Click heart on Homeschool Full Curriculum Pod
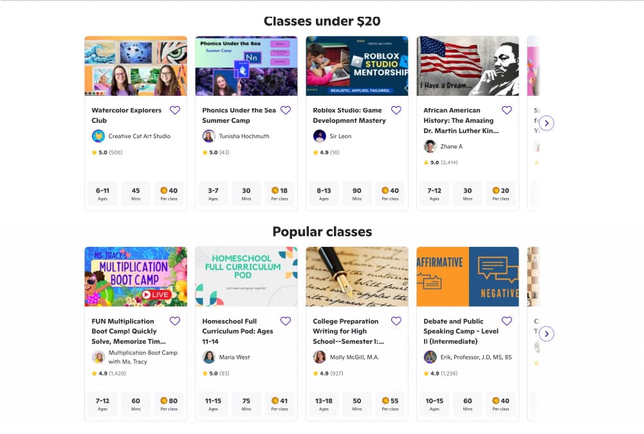Image resolution: width=644 pixels, height=434 pixels. tap(286, 321)
